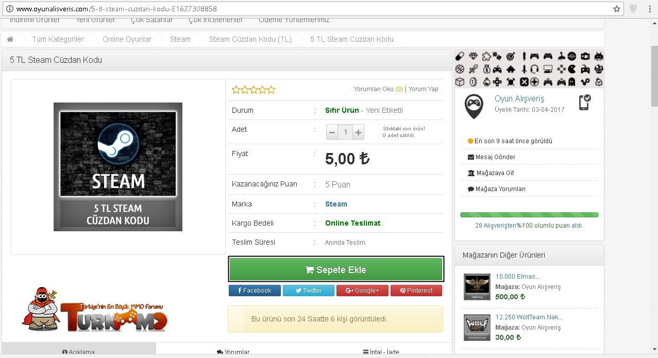Click the seller gamepad location avatar icon
This screenshot has width=658, height=358.
(x=474, y=106)
